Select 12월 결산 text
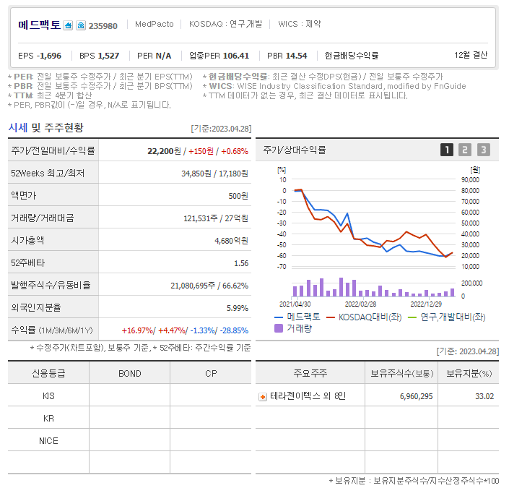The height and width of the screenshot is (496, 509). coord(471,55)
